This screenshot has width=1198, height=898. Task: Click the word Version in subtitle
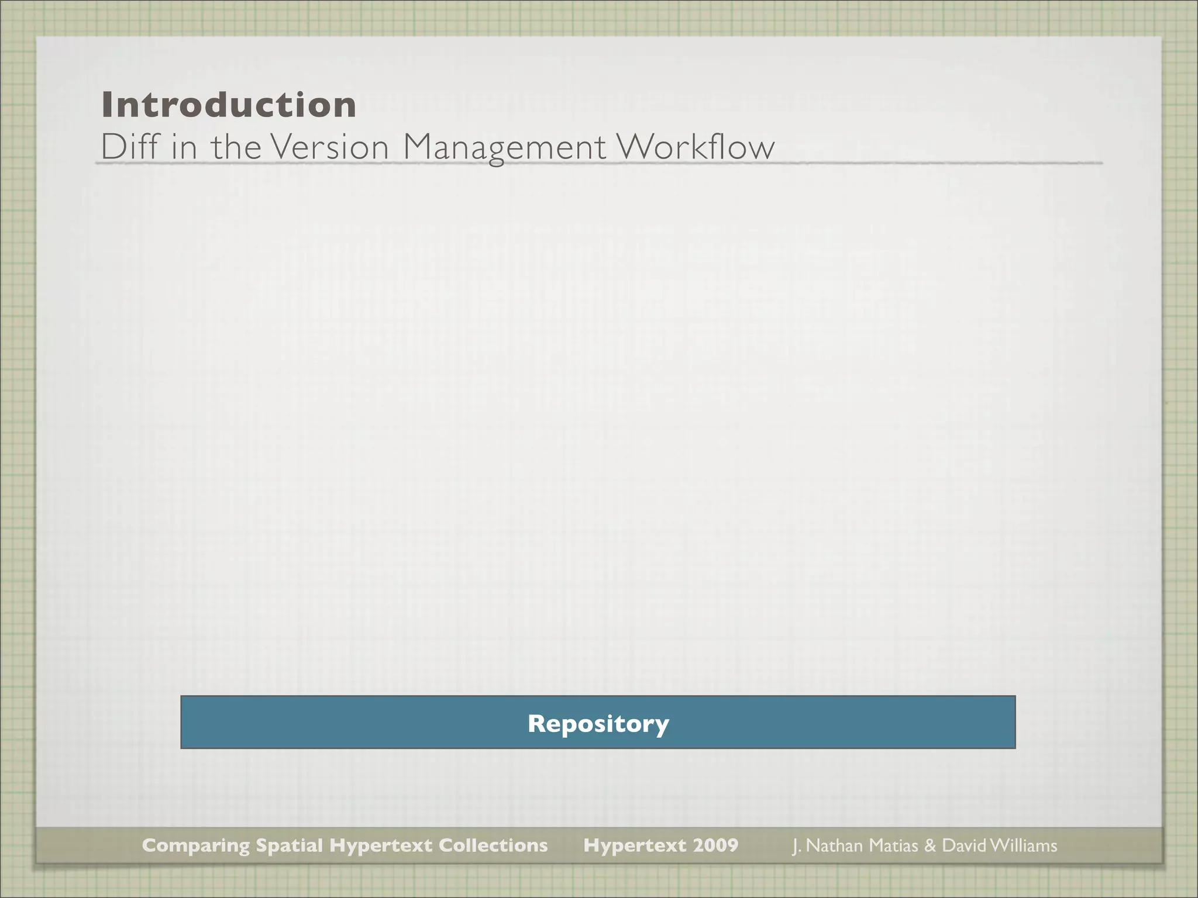[331, 146]
